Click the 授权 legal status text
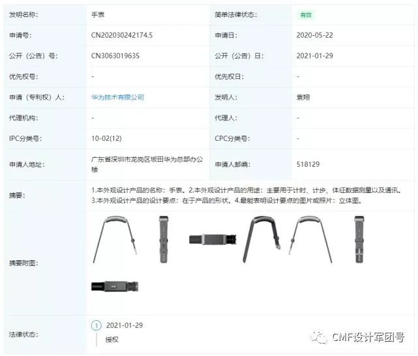 112,340
